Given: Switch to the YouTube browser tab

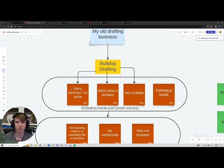Looking at the screenshot, I should [97, 23].
